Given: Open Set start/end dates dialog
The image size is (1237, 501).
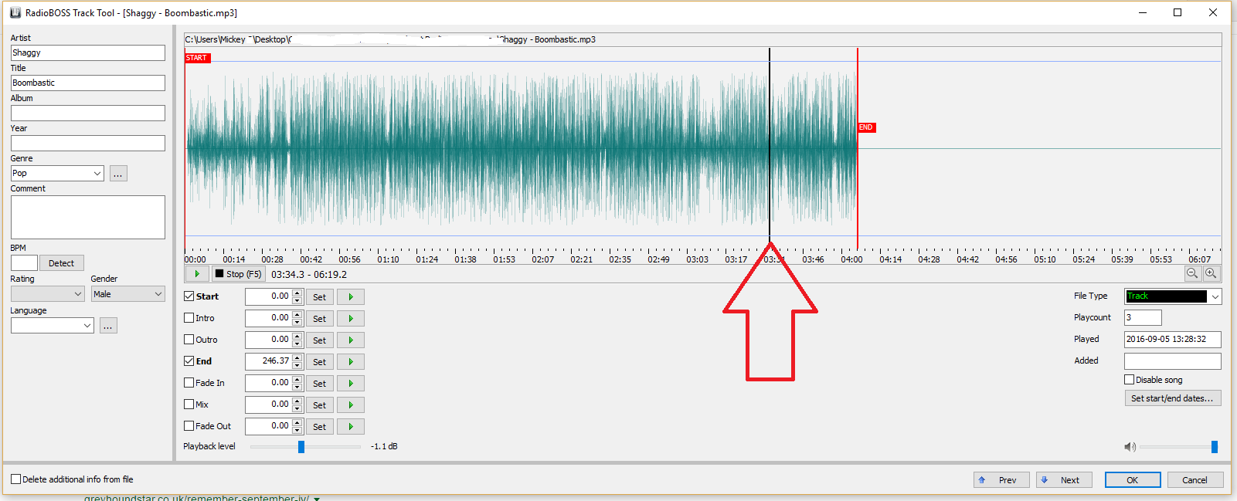Looking at the screenshot, I should pyautogui.click(x=1173, y=398).
